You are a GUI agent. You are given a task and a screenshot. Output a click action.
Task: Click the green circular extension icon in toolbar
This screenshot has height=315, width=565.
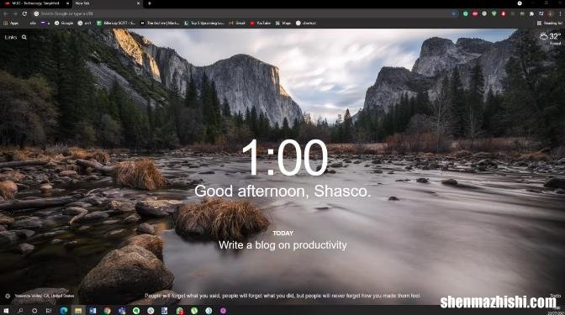point(466,13)
